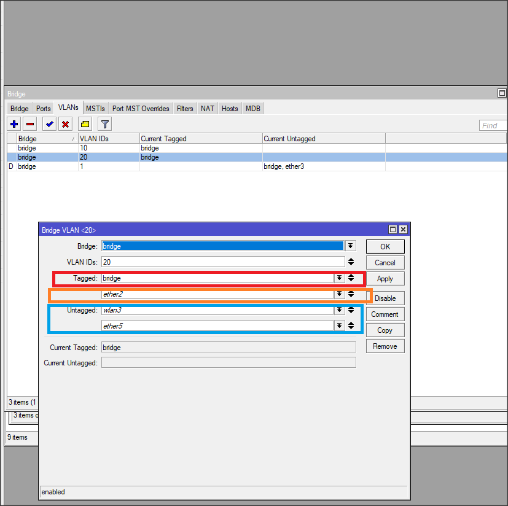The height and width of the screenshot is (506, 508).
Task: Select the dynamic VLAN ID 1 row
Action: (257, 166)
